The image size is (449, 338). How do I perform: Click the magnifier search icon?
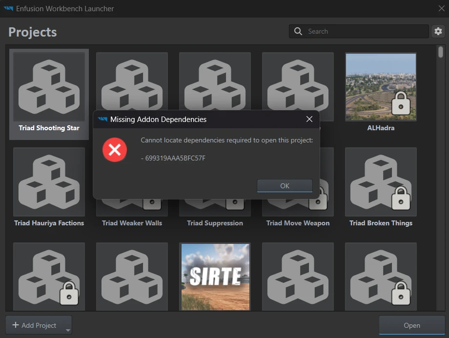coord(298,31)
